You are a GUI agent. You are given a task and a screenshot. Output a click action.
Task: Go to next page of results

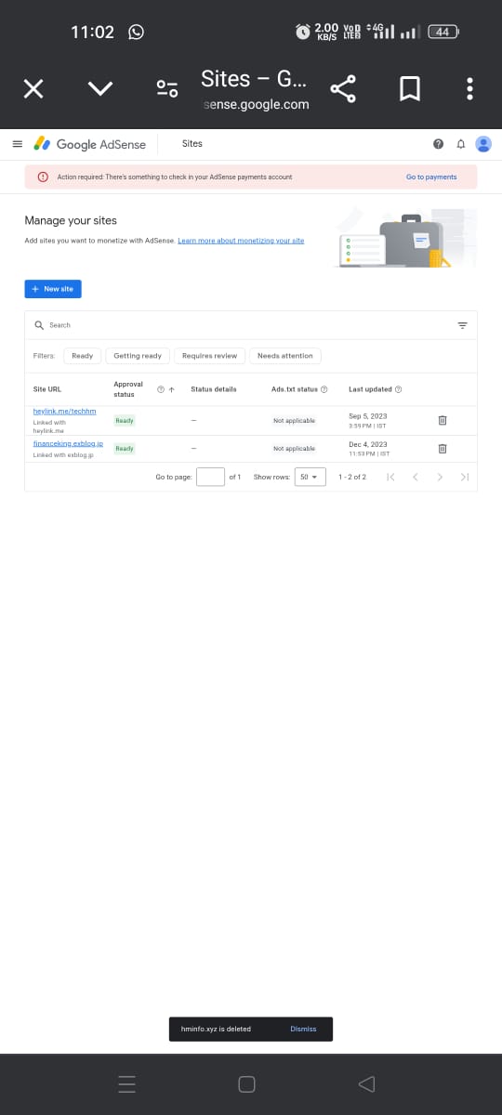coord(440,477)
